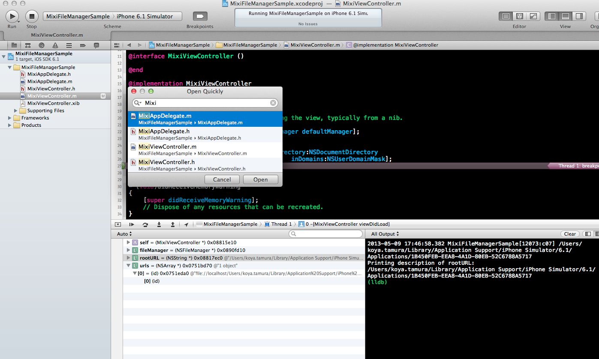
Task: Open the Symbol navigator
Action: pyautogui.click(x=28, y=45)
